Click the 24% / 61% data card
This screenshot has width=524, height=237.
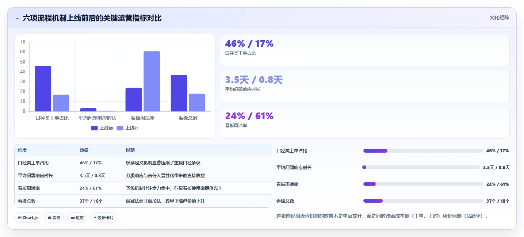click(x=364, y=122)
